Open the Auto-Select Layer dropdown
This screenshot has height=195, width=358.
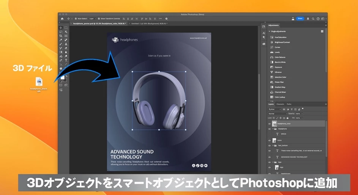93,19
